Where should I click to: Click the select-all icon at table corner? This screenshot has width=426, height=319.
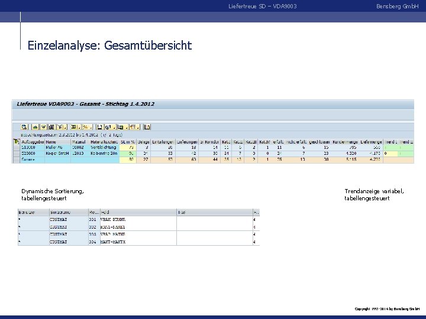17,142
